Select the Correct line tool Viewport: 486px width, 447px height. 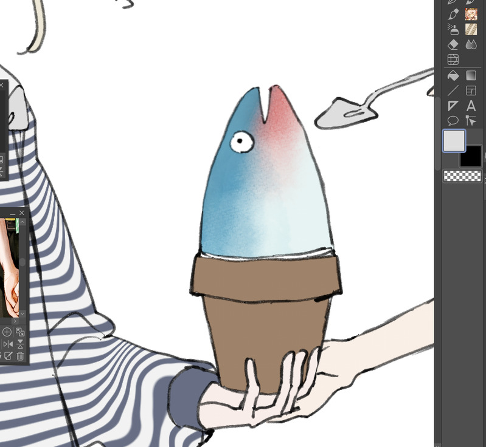click(471, 120)
